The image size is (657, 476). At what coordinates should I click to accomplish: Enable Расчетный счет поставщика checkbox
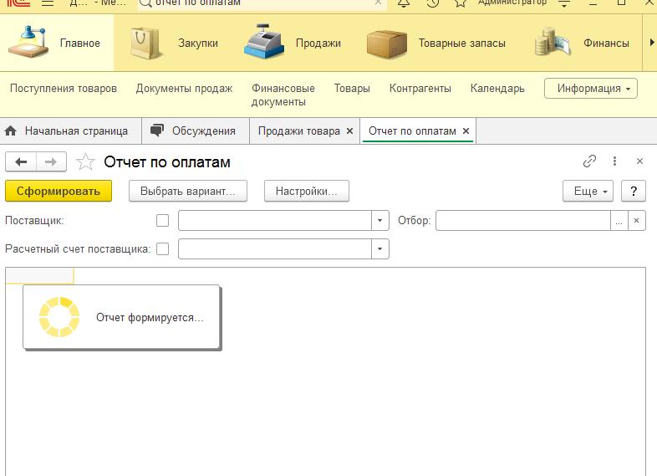[x=162, y=249]
